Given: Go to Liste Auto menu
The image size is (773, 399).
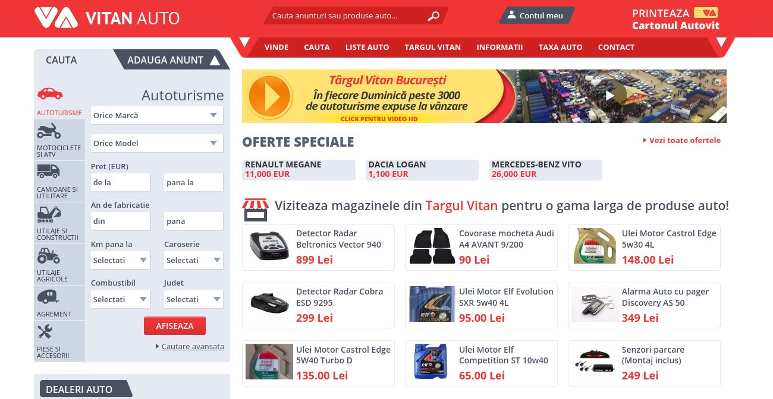Looking at the screenshot, I should [x=367, y=47].
